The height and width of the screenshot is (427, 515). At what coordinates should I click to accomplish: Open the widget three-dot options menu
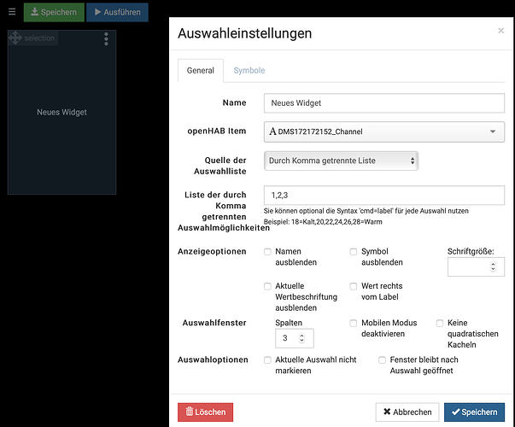click(106, 39)
